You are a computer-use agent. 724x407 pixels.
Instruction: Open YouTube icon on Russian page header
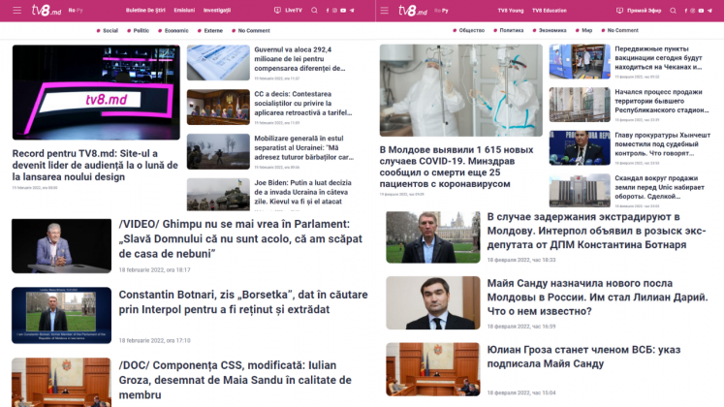(x=701, y=10)
